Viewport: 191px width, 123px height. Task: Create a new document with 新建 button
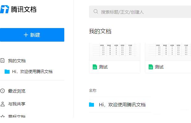[32, 35]
